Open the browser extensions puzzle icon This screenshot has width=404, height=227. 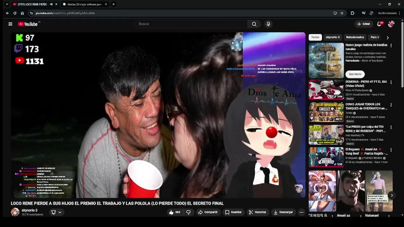[352, 13]
